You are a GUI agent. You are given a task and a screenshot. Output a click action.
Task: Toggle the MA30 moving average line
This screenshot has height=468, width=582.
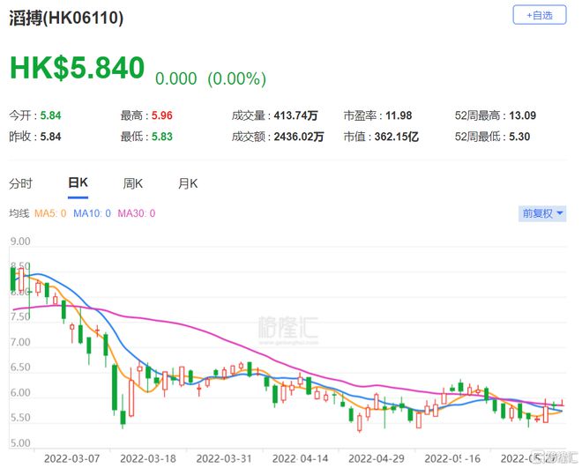[x=136, y=213]
